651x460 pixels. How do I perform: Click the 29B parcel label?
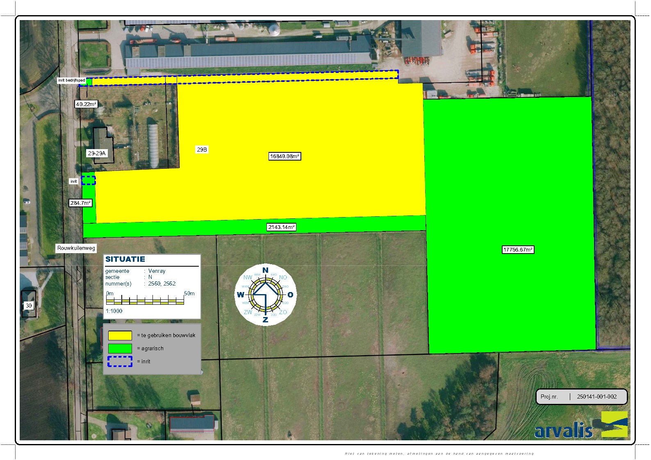coord(202,150)
